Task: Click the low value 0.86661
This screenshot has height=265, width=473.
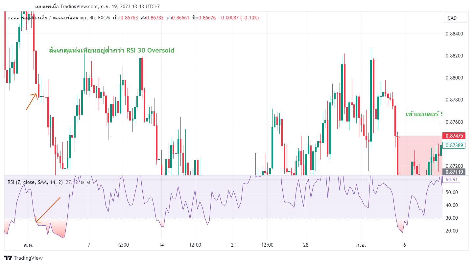Action: [x=180, y=18]
